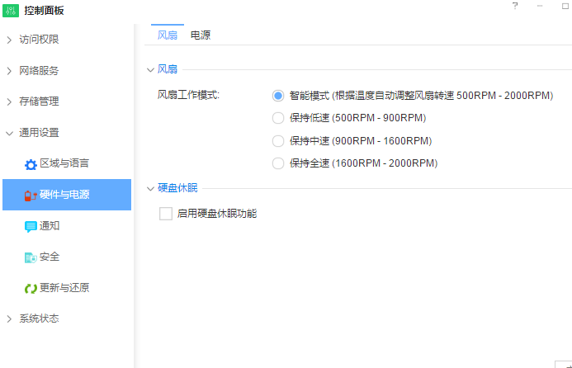
Task: Collapse the 硬盘休眠 section header
Action: pyautogui.click(x=150, y=188)
